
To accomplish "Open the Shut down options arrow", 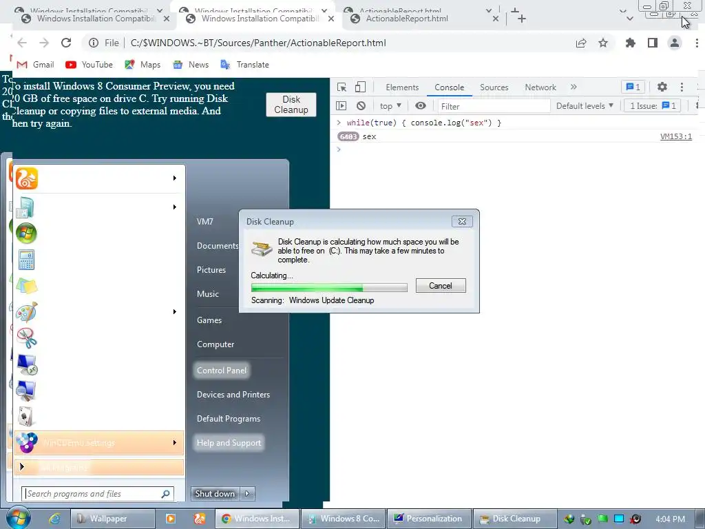I will coord(247,493).
